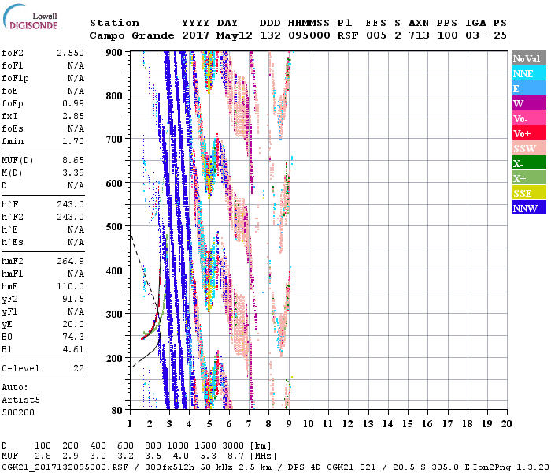The height and width of the screenshot is (473, 551).
Task: Click the foF1 N/A value
Action: coord(76,65)
